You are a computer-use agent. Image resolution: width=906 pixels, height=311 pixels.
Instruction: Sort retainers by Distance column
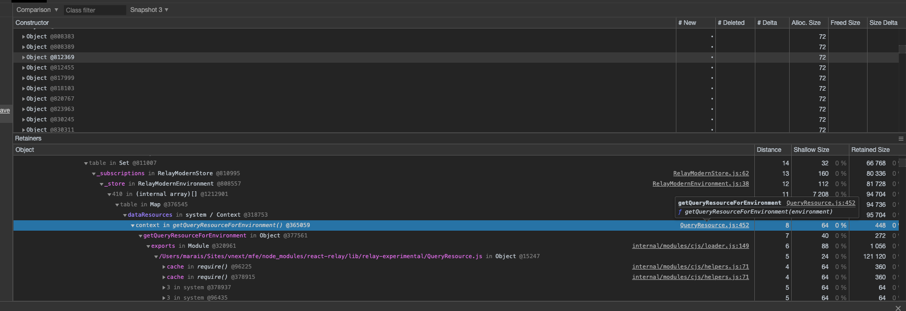coord(772,150)
